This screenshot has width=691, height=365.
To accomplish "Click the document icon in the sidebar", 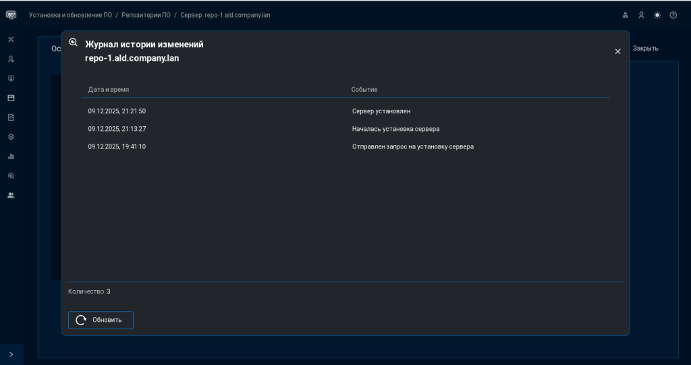I will pyautogui.click(x=11, y=117).
